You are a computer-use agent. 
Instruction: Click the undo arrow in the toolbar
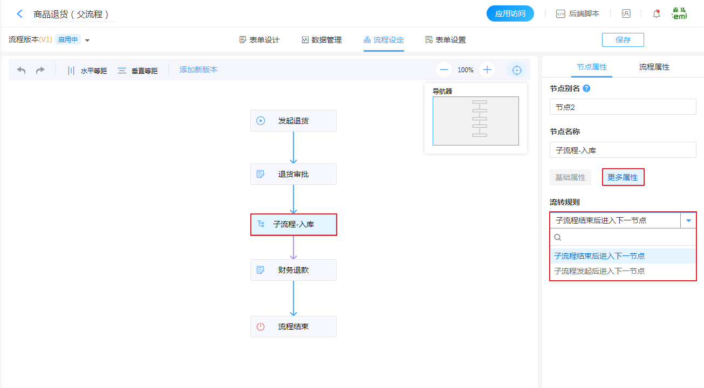point(22,70)
